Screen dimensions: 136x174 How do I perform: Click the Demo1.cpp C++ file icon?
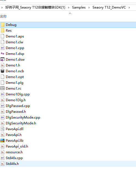coord(2,48)
